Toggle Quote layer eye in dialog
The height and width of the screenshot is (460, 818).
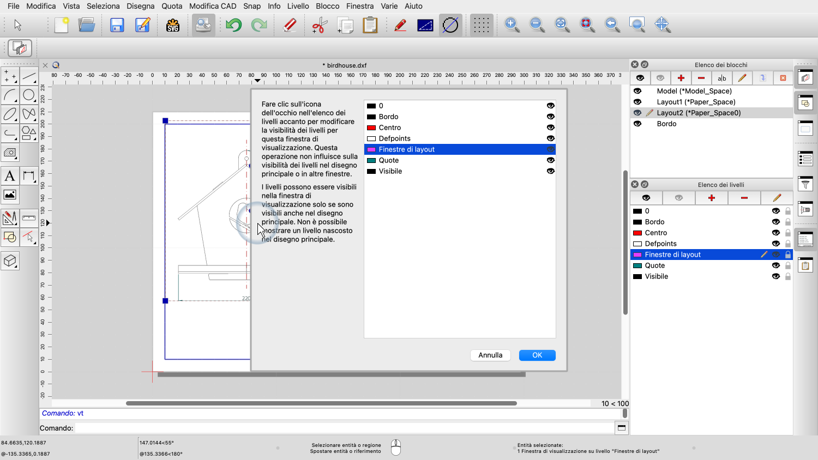(x=550, y=160)
